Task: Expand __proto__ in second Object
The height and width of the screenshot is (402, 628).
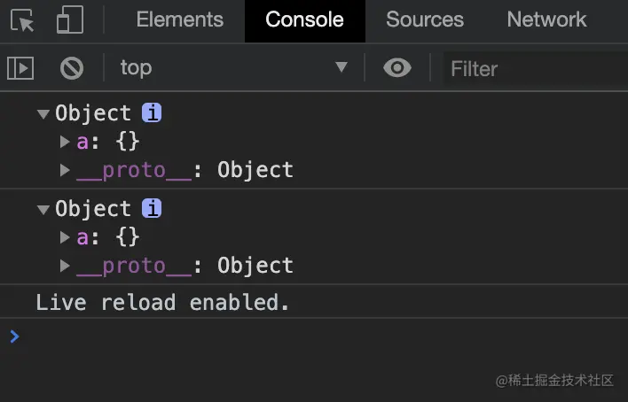Action: tap(65, 266)
